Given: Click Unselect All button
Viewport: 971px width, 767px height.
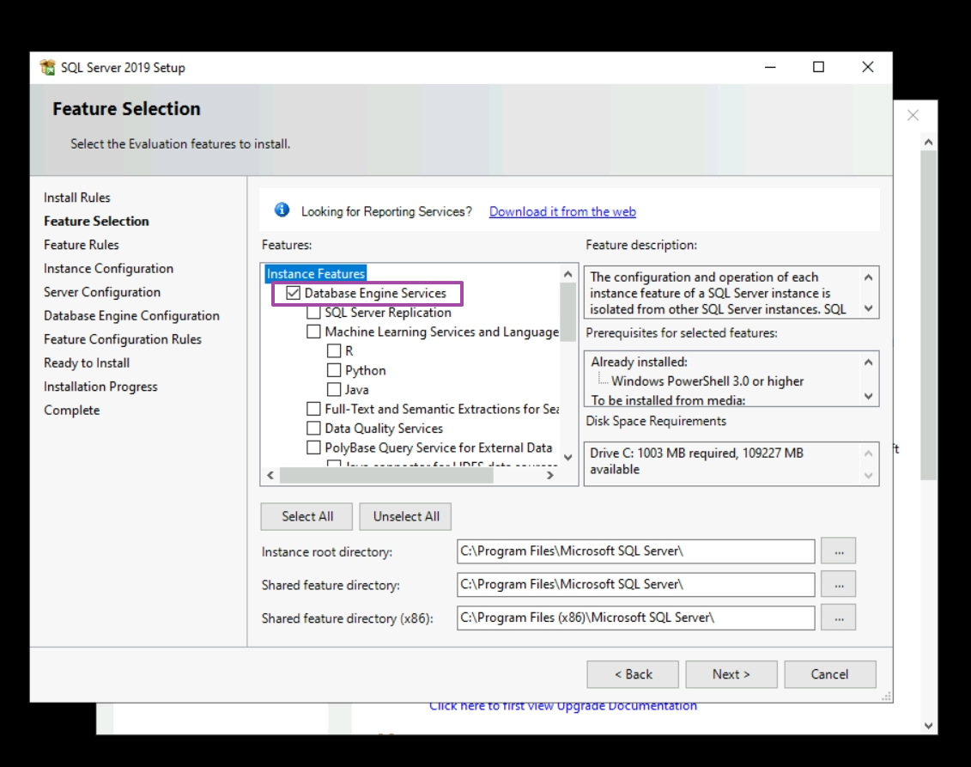Looking at the screenshot, I should coord(405,516).
